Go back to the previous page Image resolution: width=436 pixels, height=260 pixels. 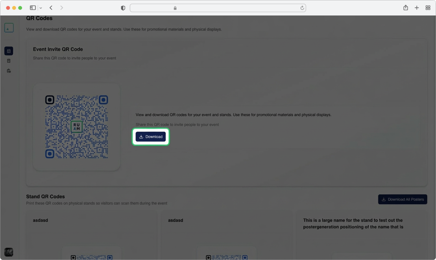coord(51,8)
